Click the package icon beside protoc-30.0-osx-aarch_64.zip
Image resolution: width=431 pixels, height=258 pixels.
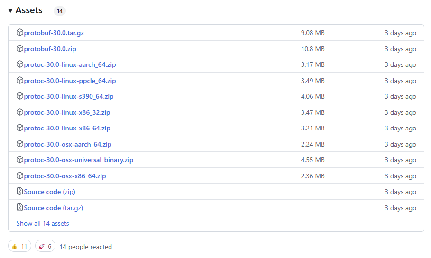(x=20, y=144)
